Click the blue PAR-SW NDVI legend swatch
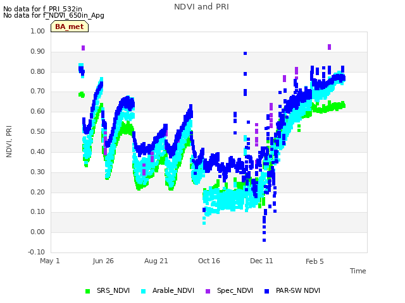The width and height of the screenshot is (405, 303). 267,292
